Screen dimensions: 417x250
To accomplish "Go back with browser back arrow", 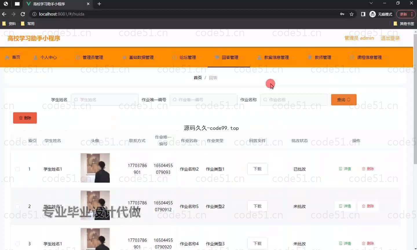I will point(4,14).
